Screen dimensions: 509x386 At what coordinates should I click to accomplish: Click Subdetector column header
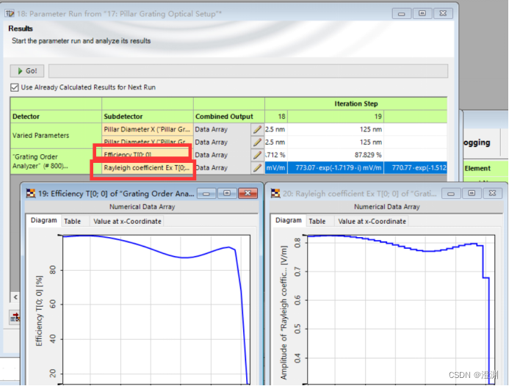click(148, 117)
